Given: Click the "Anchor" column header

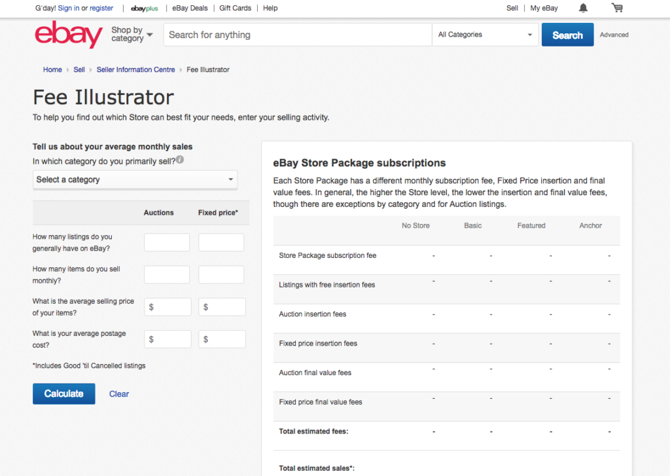Looking at the screenshot, I should 591,225.
